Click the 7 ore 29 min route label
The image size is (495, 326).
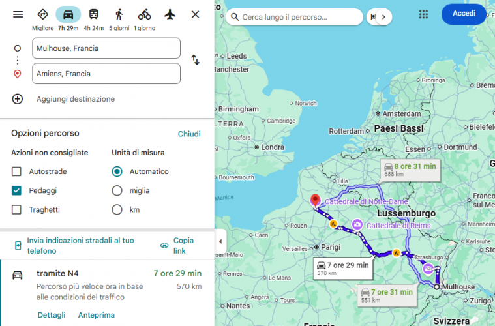pos(343,269)
